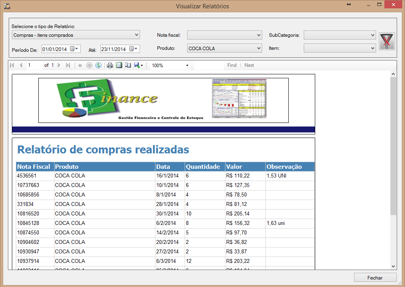Open the Item combo box
Screen dimensions: 405x287
click(340, 48)
